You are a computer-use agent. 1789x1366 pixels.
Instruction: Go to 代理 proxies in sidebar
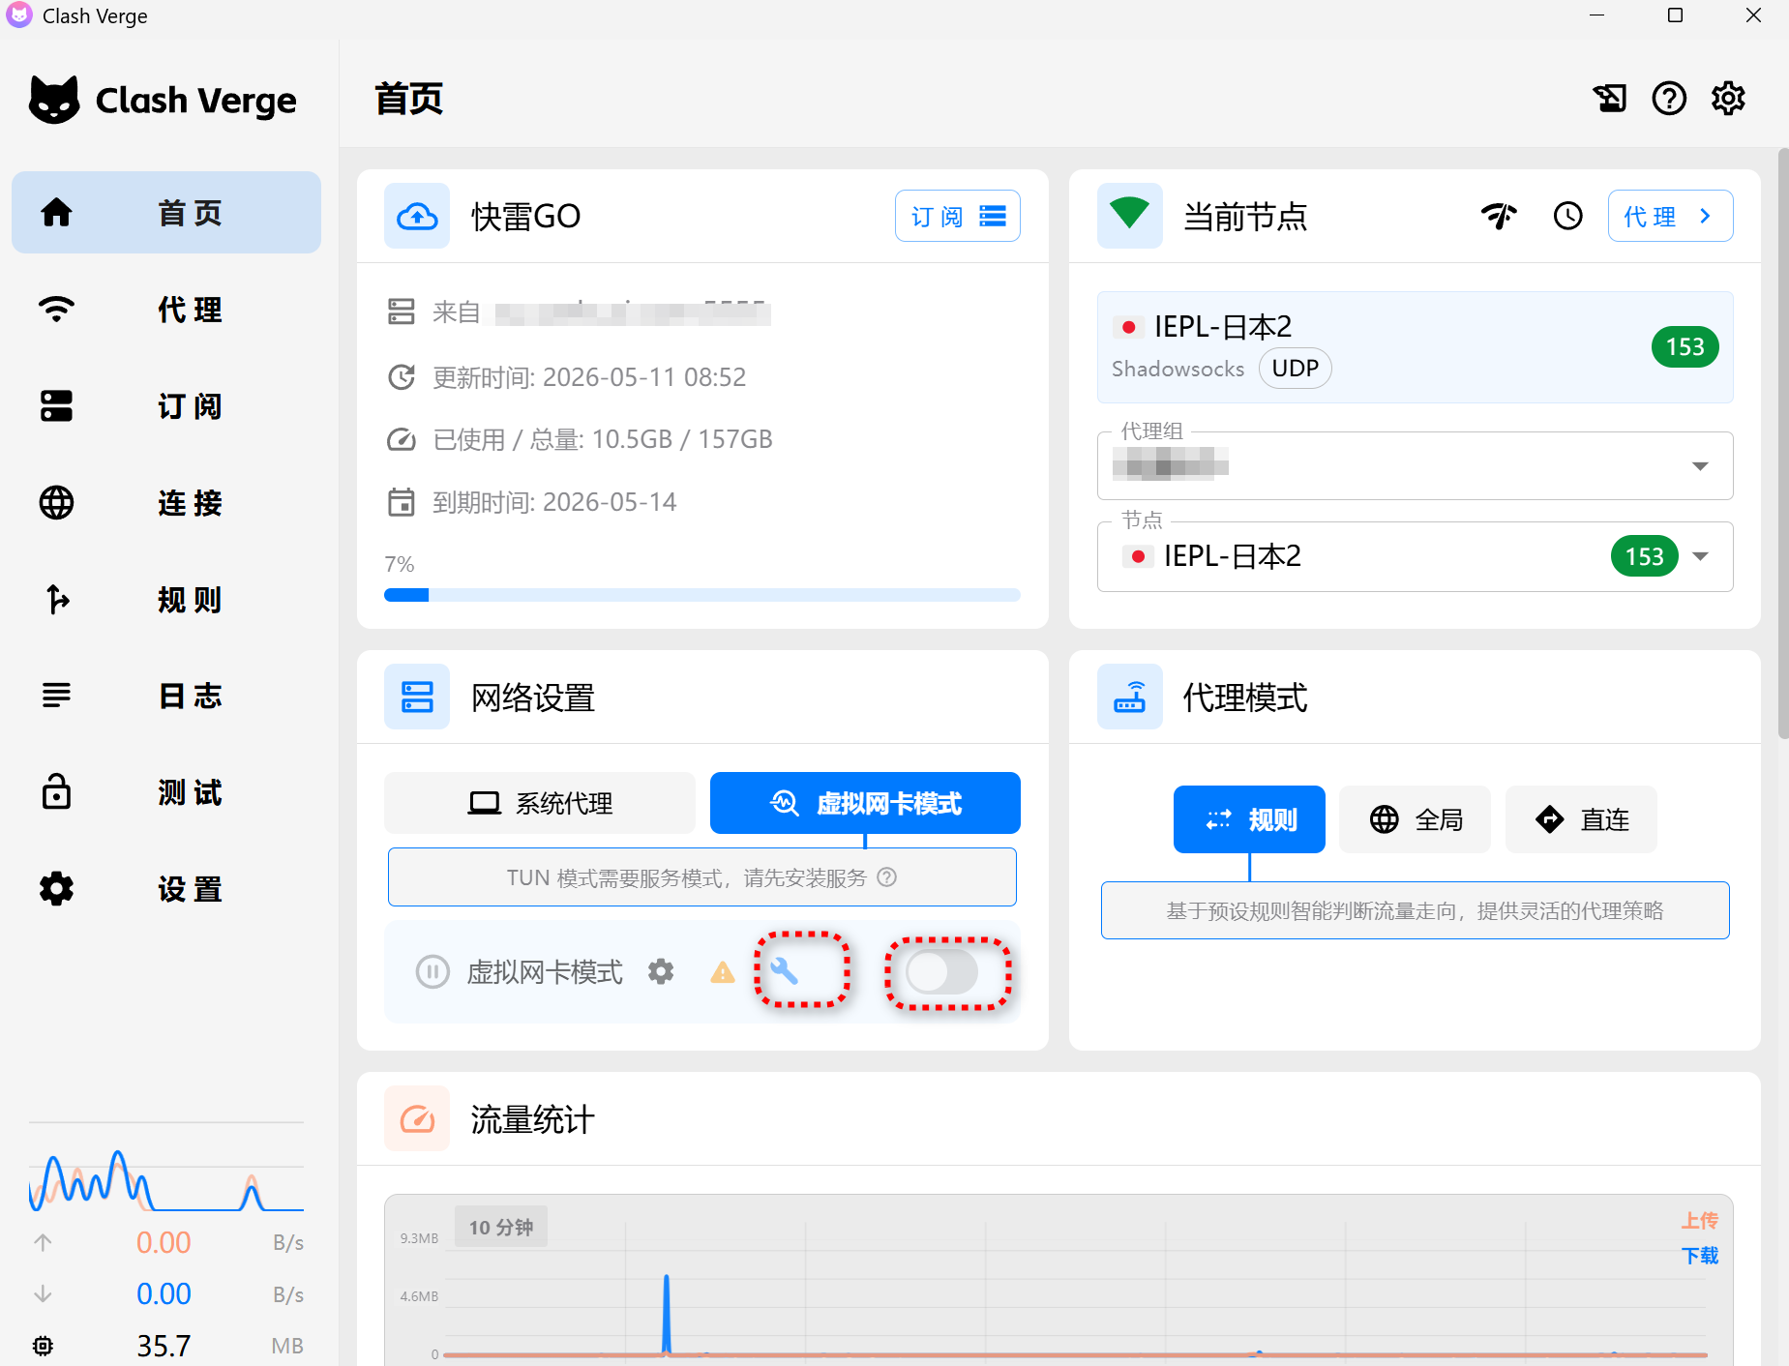pos(166,310)
